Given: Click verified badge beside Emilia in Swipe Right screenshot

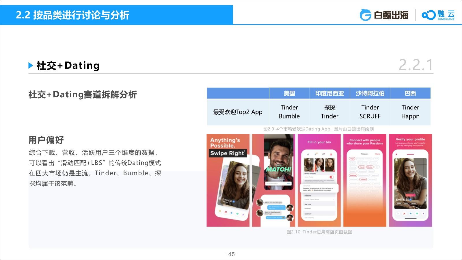Looking at the screenshot, I should (234, 202).
